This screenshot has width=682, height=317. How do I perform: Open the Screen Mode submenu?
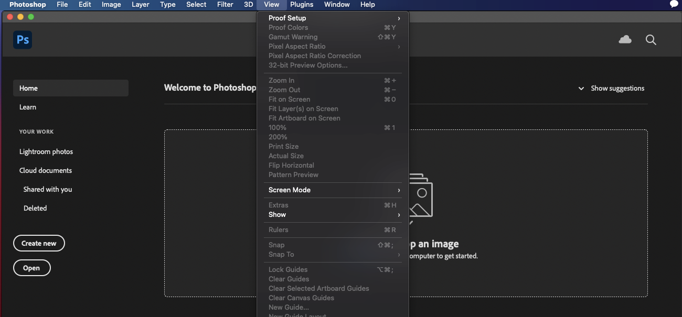coord(333,190)
